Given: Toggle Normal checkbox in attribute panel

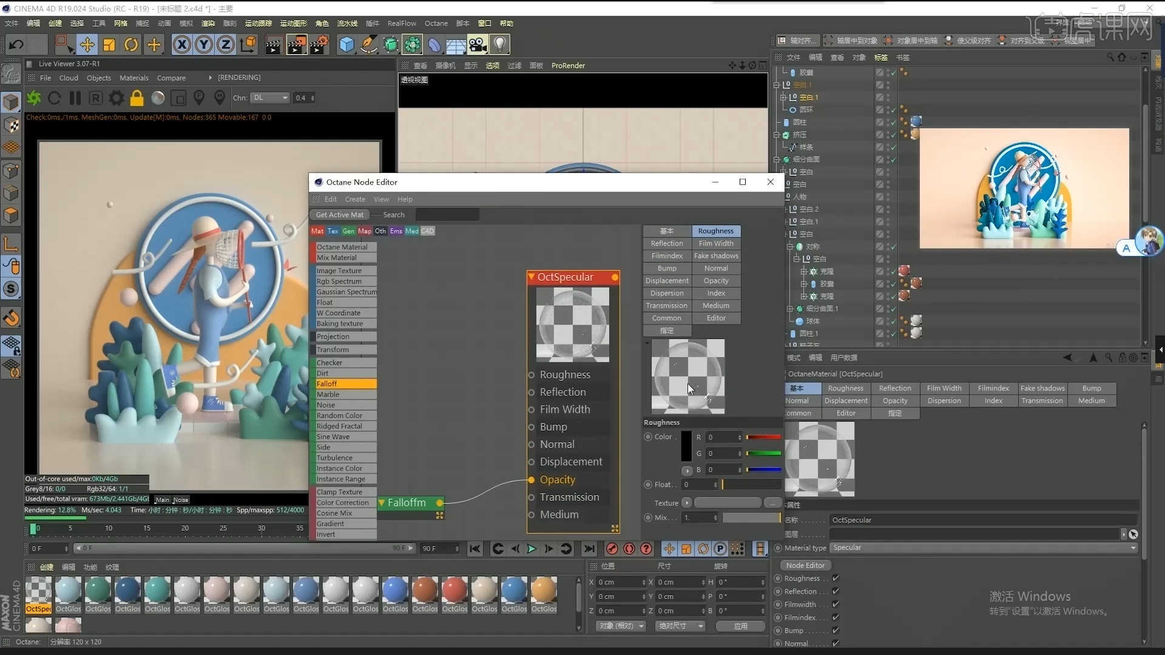Looking at the screenshot, I should tap(836, 643).
